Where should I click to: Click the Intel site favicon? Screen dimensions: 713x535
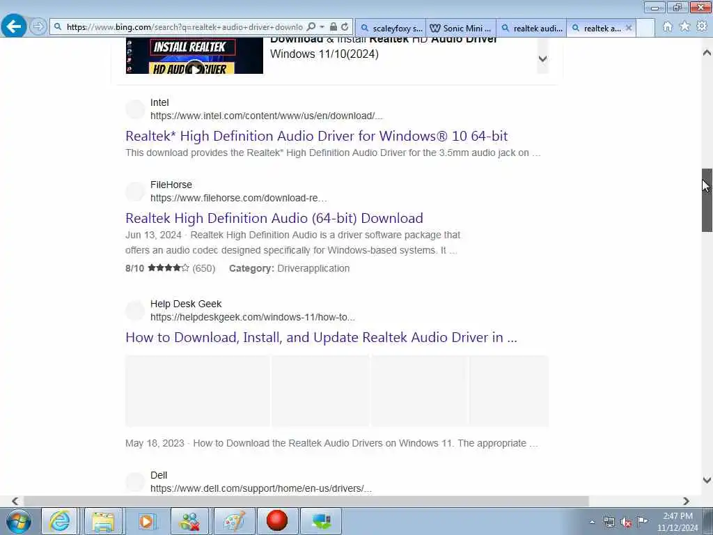pyautogui.click(x=135, y=109)
